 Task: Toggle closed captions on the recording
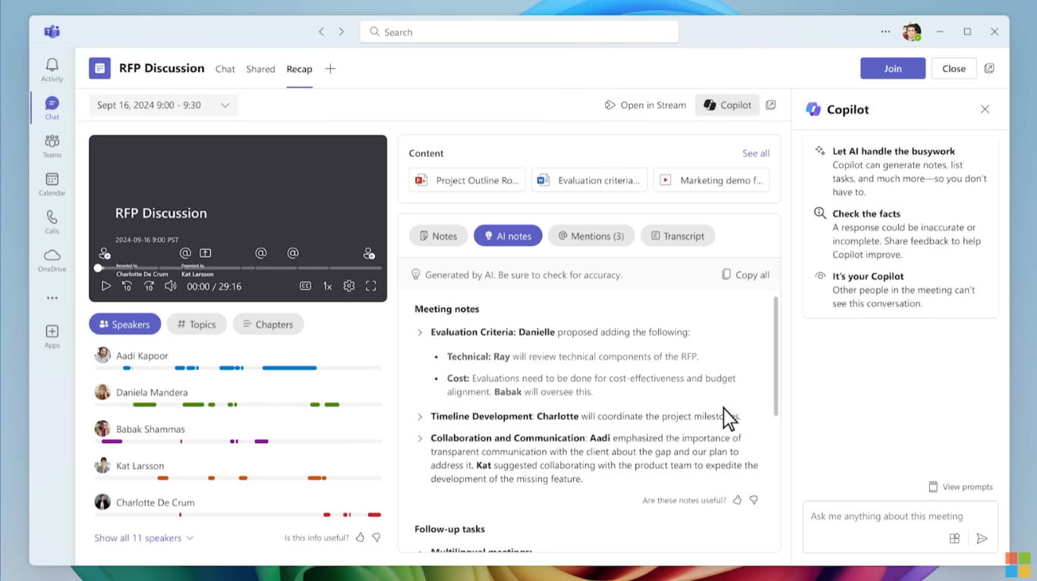tap(305, 286)
